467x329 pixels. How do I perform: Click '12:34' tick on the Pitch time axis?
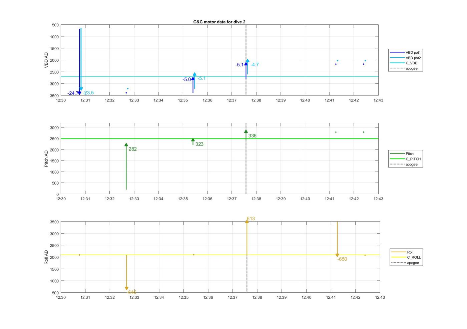(158, 199)
